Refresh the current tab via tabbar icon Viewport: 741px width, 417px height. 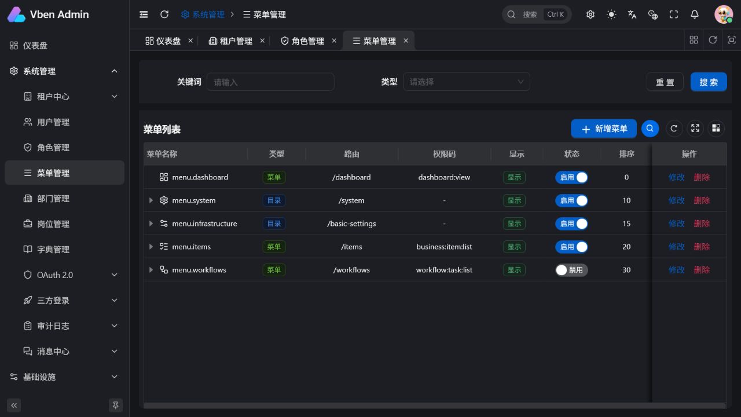tap(713, 40)
